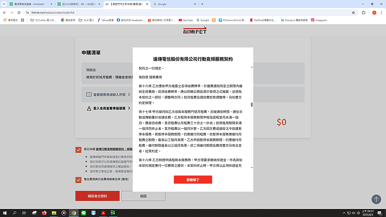
Task: Bookmark this page with the star icon
Action: coord(353,12)
